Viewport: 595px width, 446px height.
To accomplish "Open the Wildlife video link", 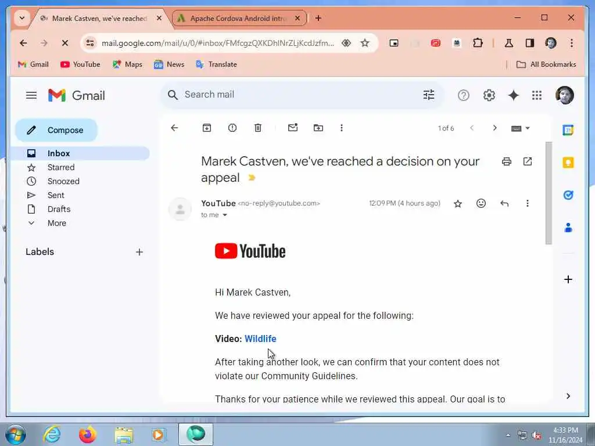I will click(x=260, y=339).
